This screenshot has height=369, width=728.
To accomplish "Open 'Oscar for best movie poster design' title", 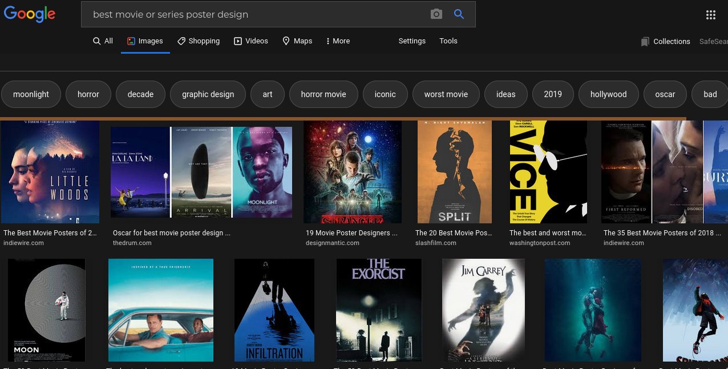I will 172,233.
